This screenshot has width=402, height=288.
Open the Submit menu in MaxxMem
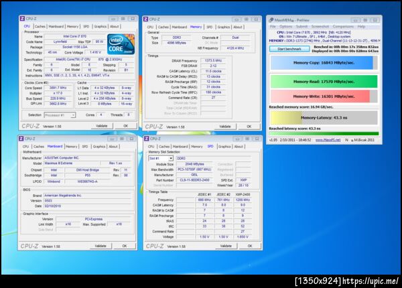tap(301, 26)
